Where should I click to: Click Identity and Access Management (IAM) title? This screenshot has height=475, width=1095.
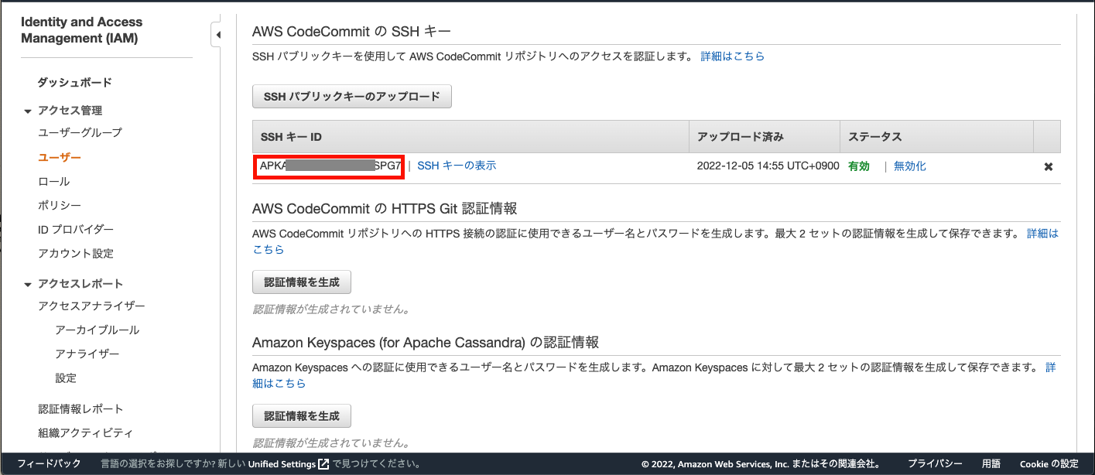82,30
